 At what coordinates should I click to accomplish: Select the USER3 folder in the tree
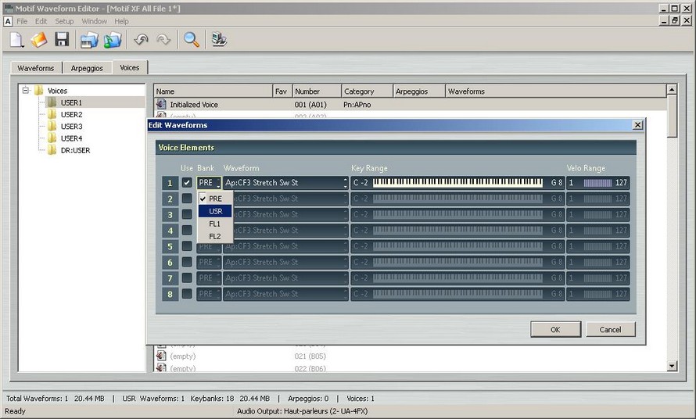tap(71, 127)
